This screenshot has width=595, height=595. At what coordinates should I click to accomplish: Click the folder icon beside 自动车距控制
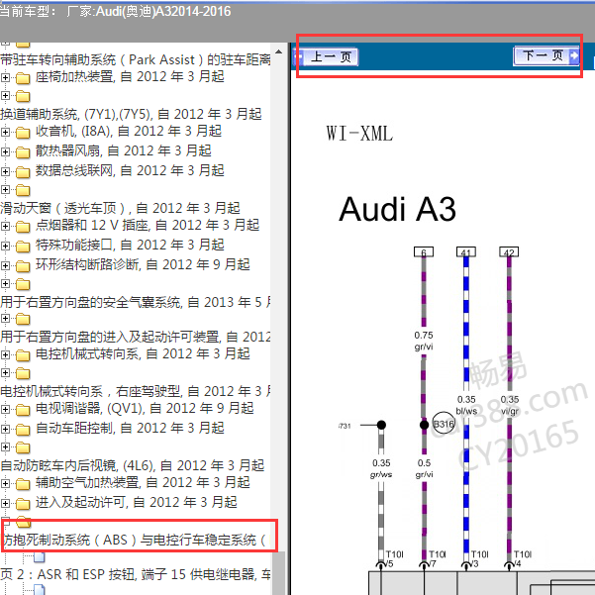(x=23, y=430)
